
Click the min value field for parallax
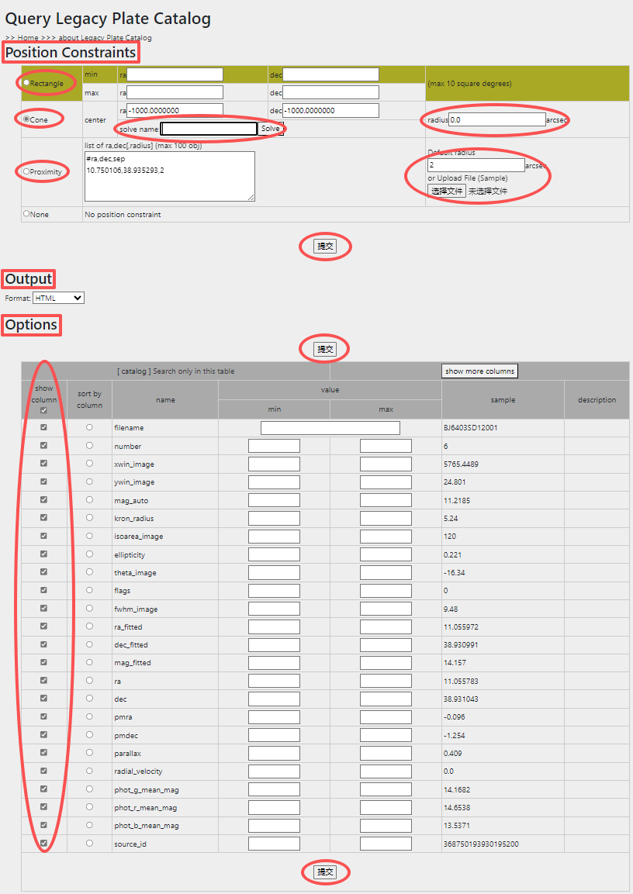click(x=274, y=753)
